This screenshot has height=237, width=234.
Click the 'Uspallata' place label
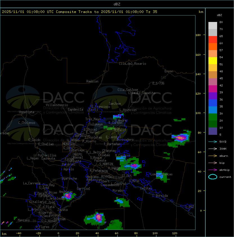(26, 112)
